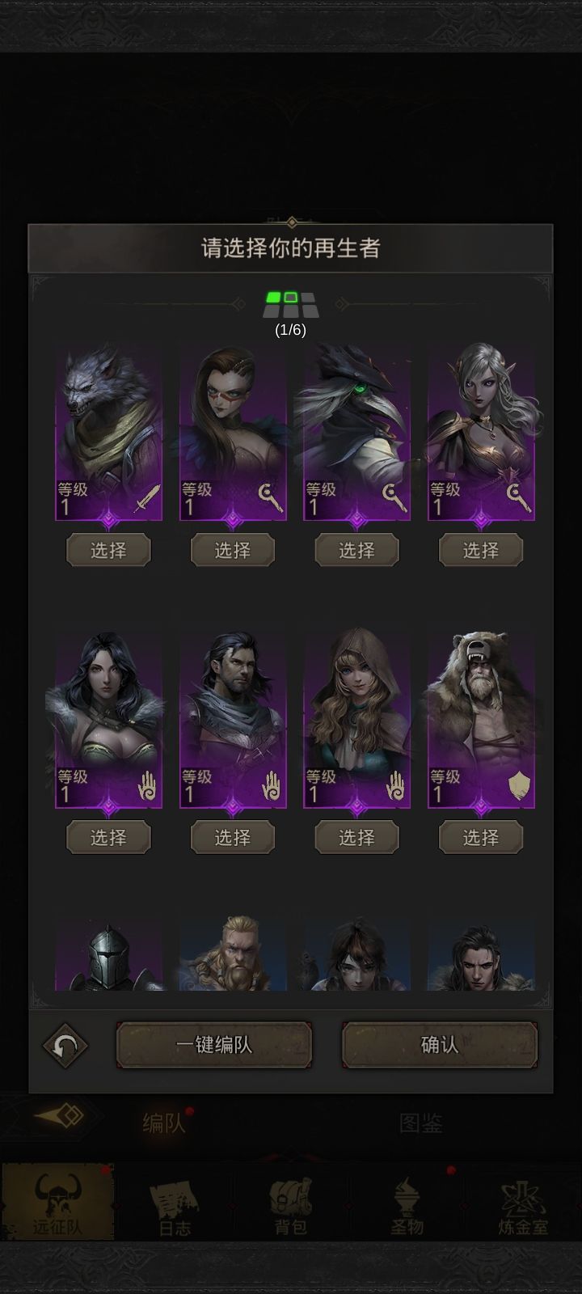
Task: Click the circular undo arrow icon
Action: coord(65,1046)
